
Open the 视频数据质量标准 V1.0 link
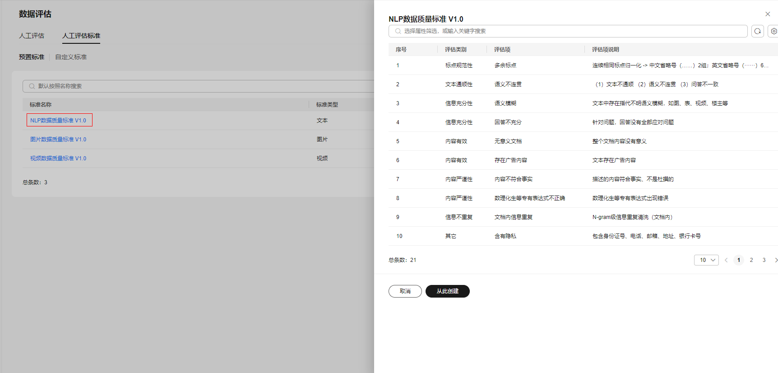point(58,159)
